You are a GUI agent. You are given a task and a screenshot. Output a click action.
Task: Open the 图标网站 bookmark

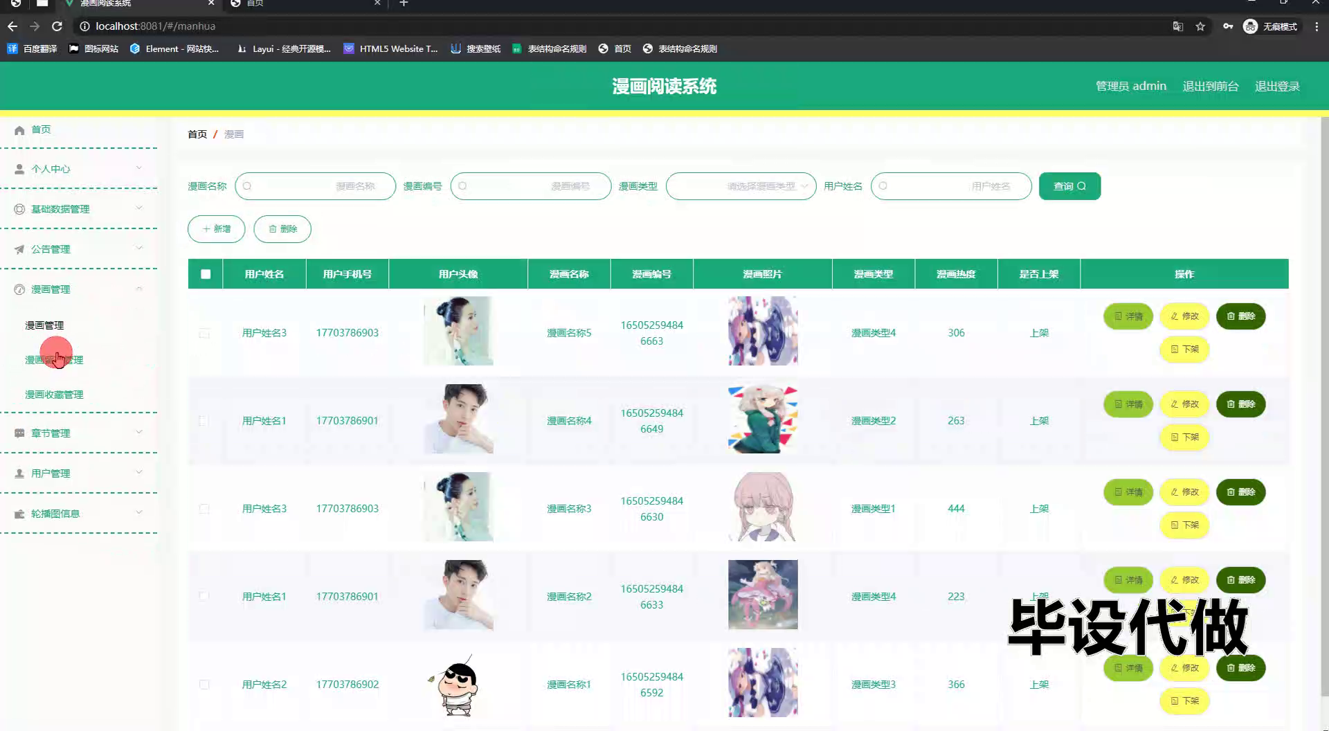point(93,48)
